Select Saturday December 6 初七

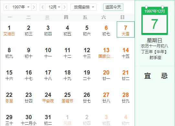106,30
